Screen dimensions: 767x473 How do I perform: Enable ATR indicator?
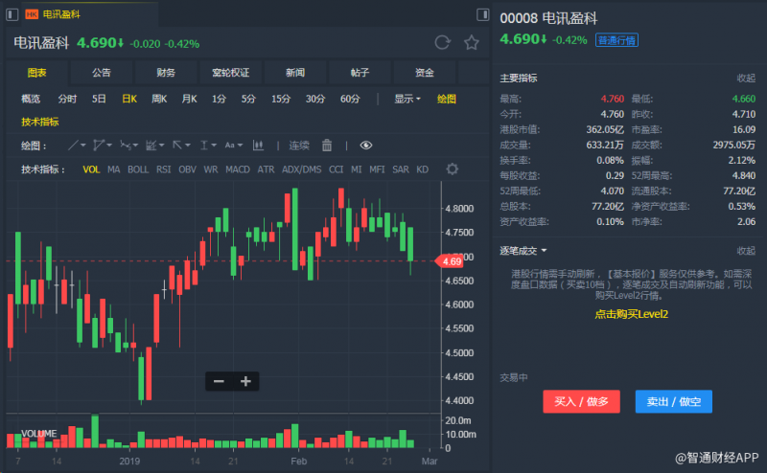[x=266, y=169]
